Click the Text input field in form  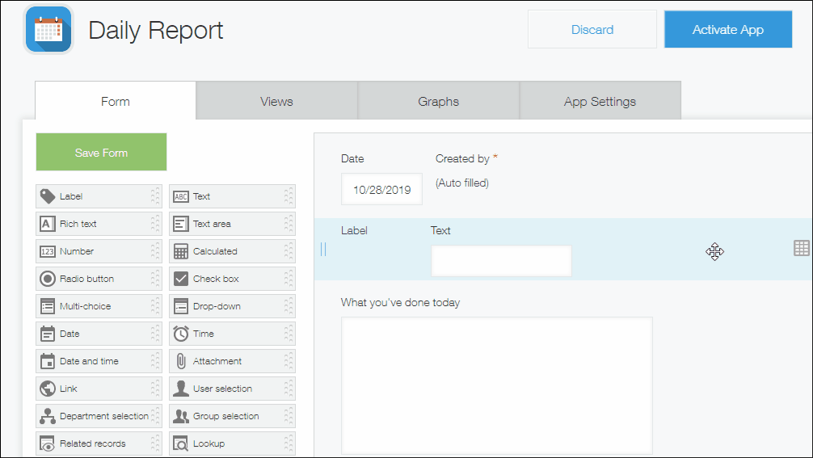(x=501, y=261)
